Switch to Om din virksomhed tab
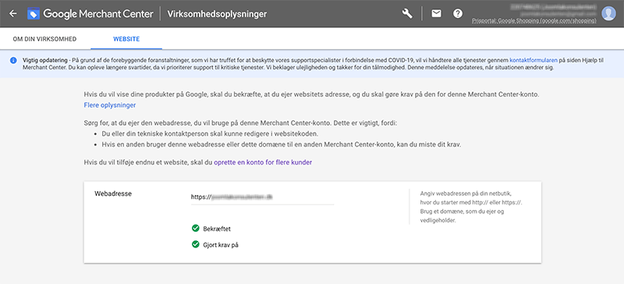Image resolution: width=624 pixels, height=284 pixels. point(44,39)
